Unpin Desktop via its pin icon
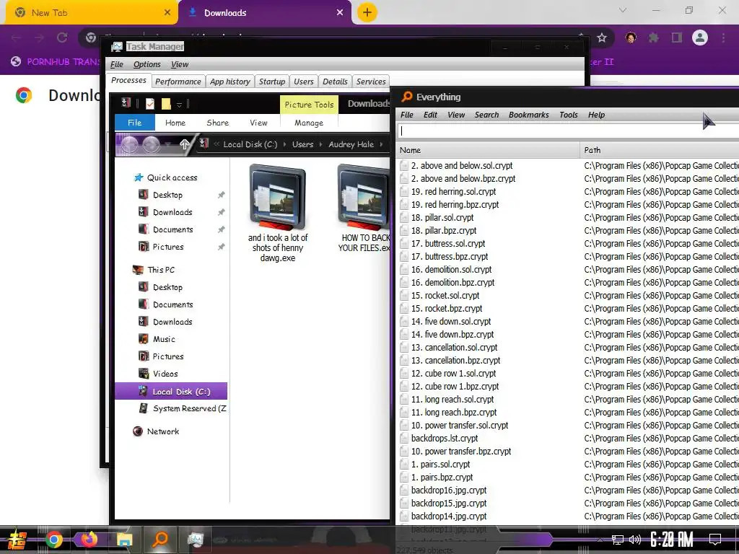Image resolution: width=739 pixels, height=554 pixels. 221,195
